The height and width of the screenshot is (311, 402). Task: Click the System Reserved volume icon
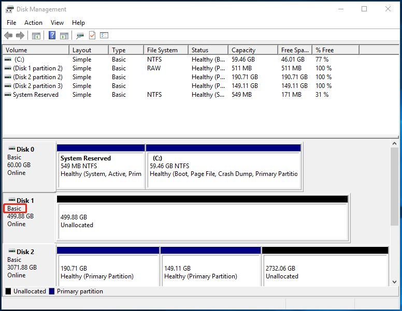tap(8, 95)
